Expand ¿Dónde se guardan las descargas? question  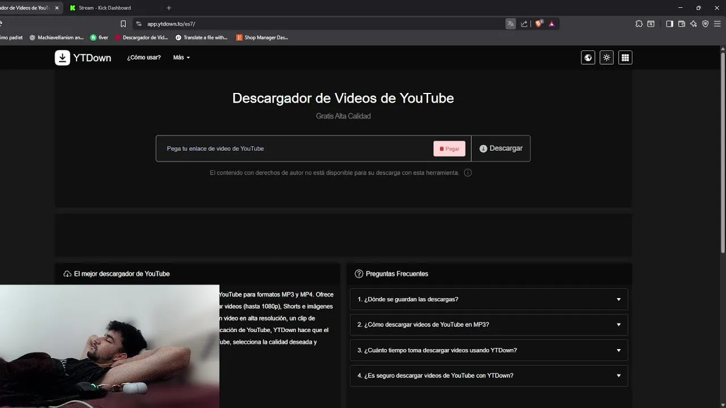(x=489, y=299)
